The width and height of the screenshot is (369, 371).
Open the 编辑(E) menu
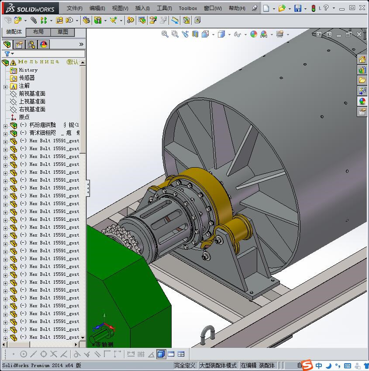(x=97, y=8)
